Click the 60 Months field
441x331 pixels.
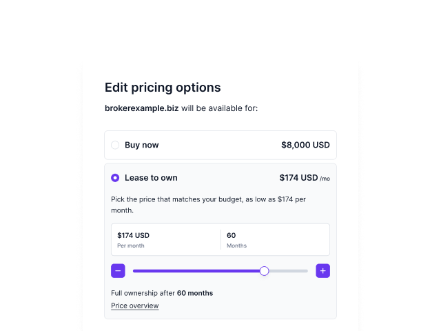pyautogui.click(x=276, y=240)
